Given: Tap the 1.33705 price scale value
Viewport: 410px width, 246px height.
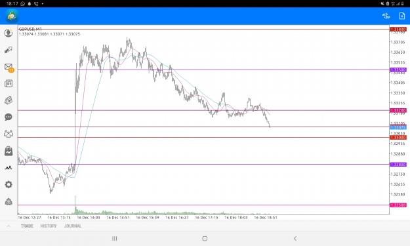Looking at the screenshot, I should (x=398, y=42).
